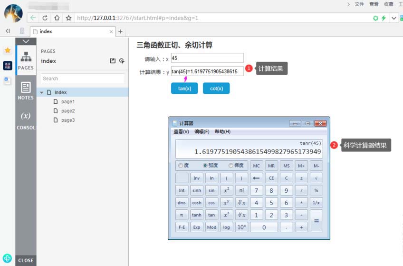Screen dimensions: 403x266
Task: Click the search pages input field
Action: coord(82,79)
